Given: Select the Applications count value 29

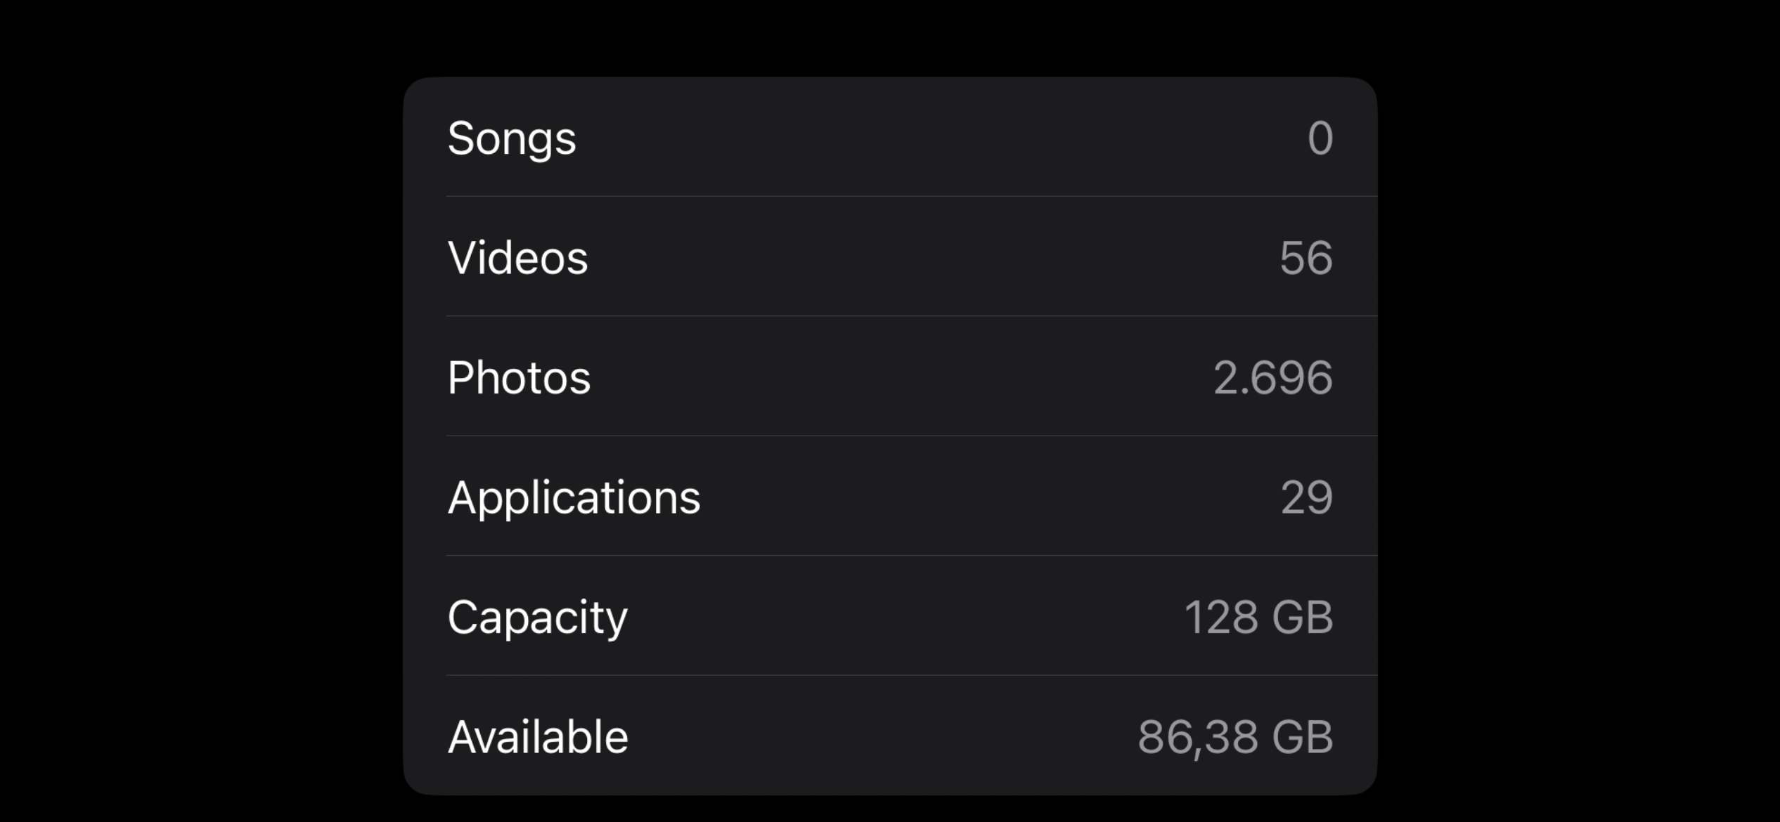Looking at the screenshot, I should tap(1307, 497).
